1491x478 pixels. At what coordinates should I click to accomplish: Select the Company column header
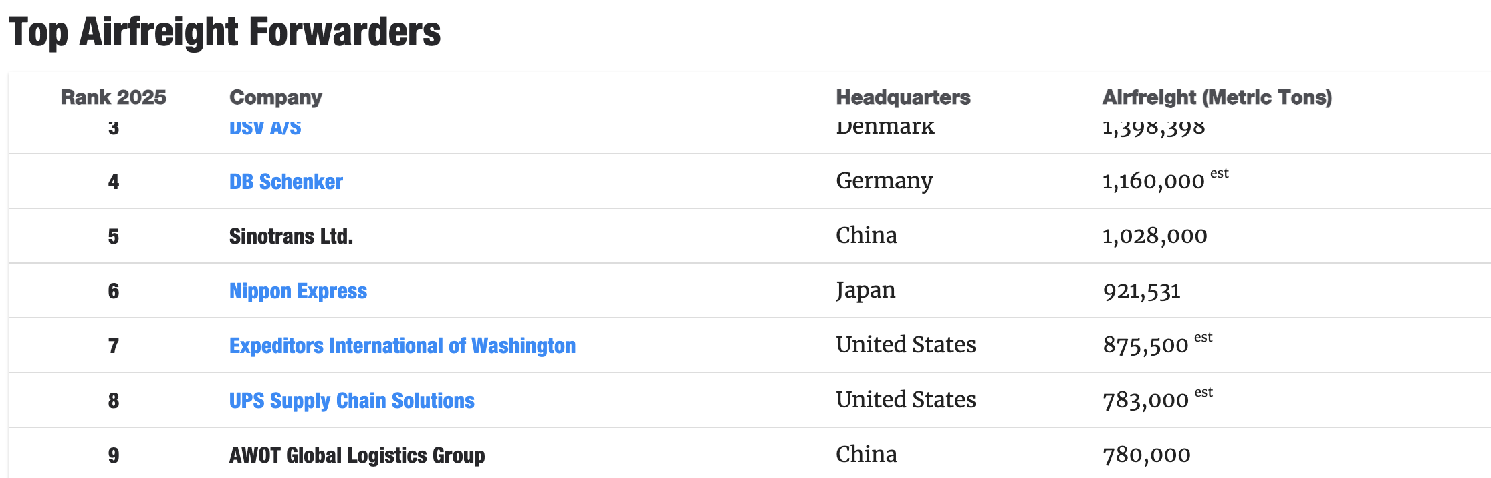[275, 97]
